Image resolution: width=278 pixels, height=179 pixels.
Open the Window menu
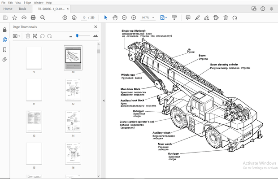click(x=39, y=3)
